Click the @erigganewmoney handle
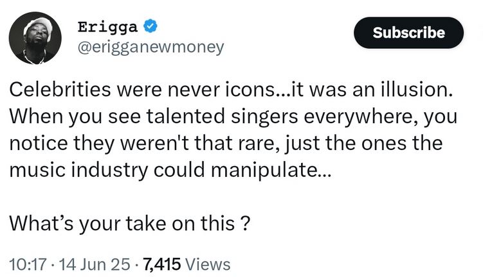This screenshot has height=277, width=483. coord(150,47)
